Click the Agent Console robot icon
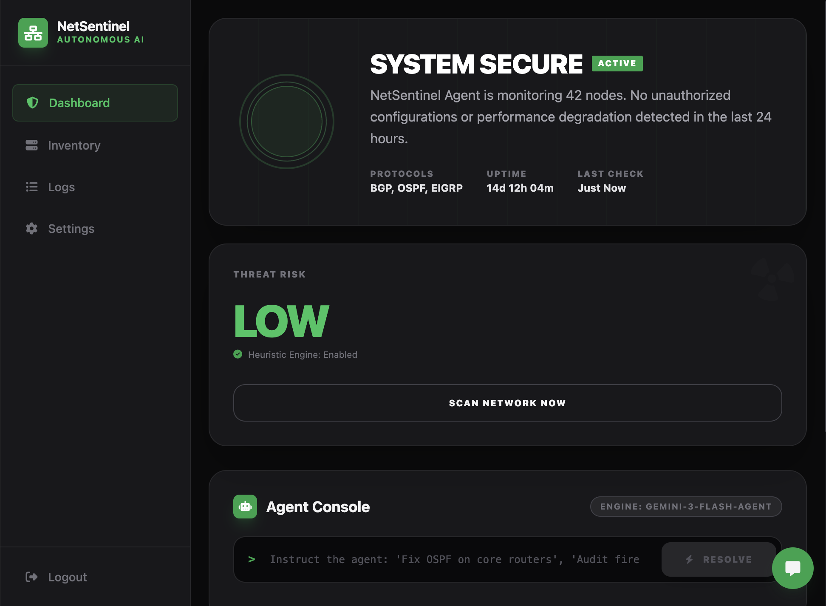The height and width of the screenshot is (606, 826). pos(245,507)
